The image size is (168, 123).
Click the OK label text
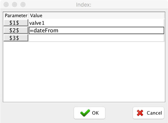tap(95, 113)
